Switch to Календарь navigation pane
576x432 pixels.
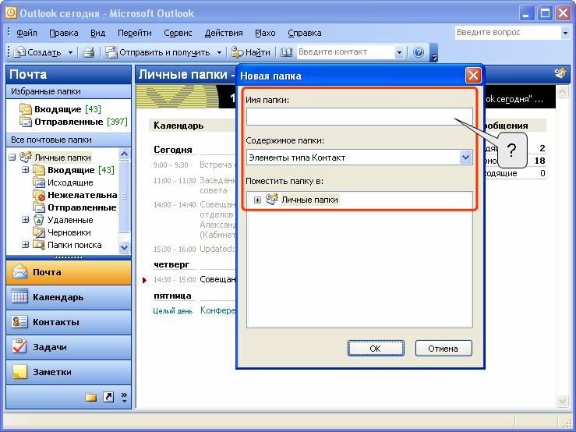click(69, 297)
